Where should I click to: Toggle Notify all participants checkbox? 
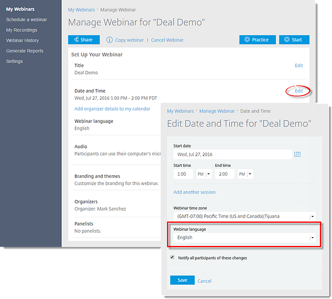[173, 258]
